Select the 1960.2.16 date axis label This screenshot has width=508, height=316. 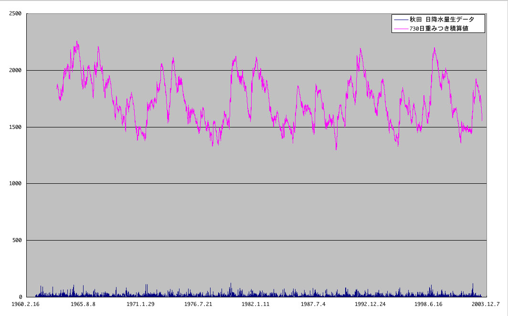[26, 304]
